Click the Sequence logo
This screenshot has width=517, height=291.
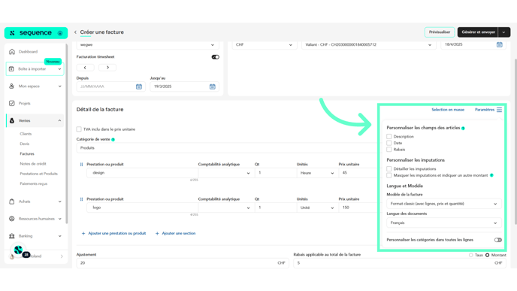point(36,33)
